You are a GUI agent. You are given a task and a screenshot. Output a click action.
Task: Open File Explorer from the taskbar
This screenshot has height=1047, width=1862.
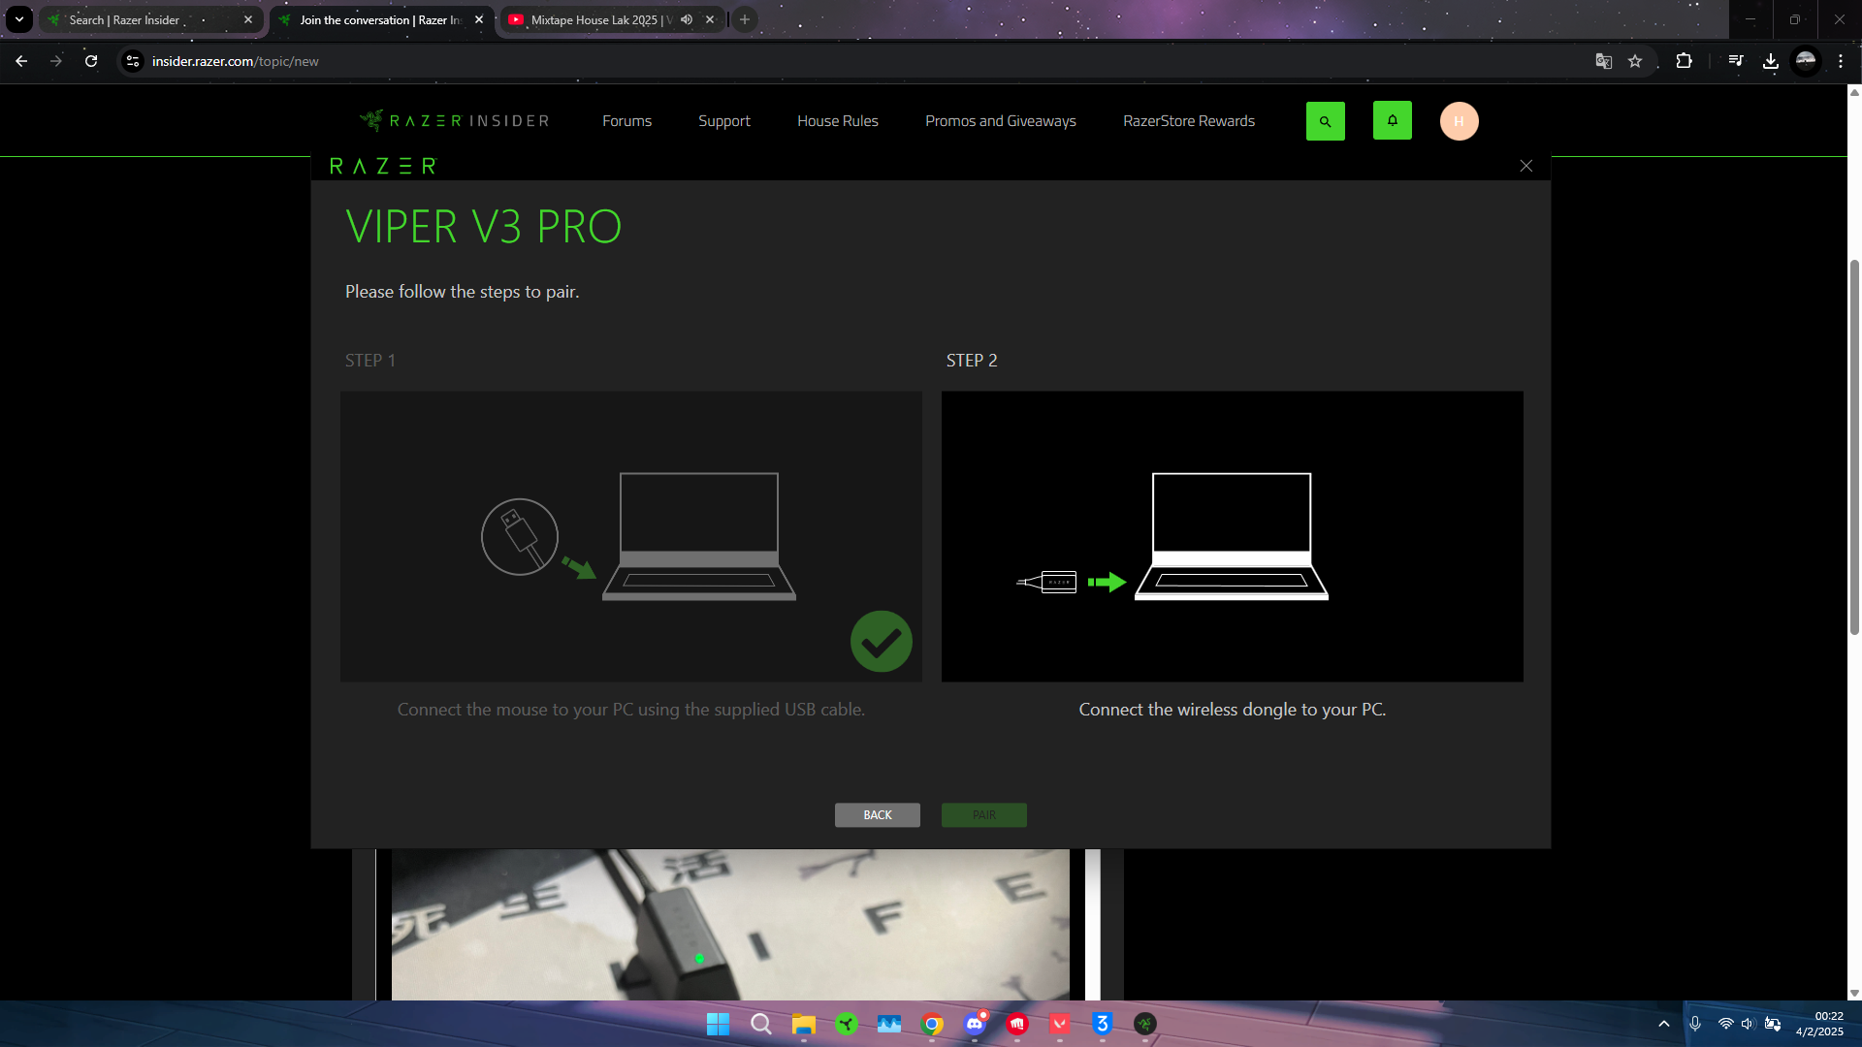(804, 1024)
